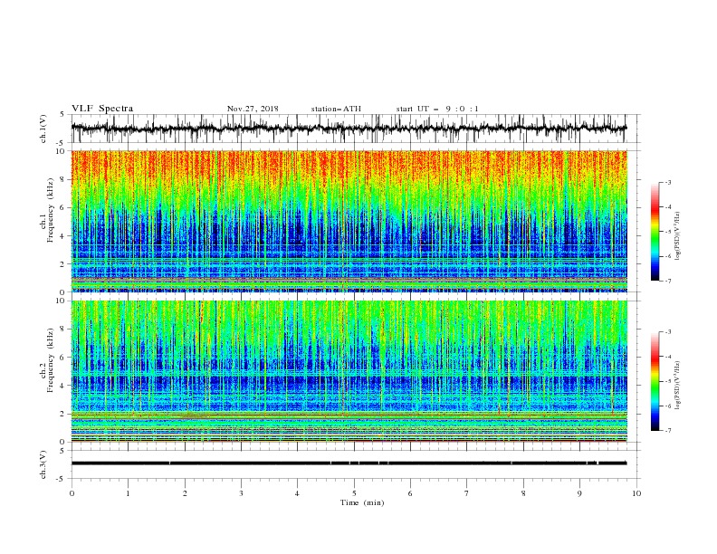The image size is (717, 554).
Task: Click the ch.1 voltage waveform trace
Action: pos(349,129)
